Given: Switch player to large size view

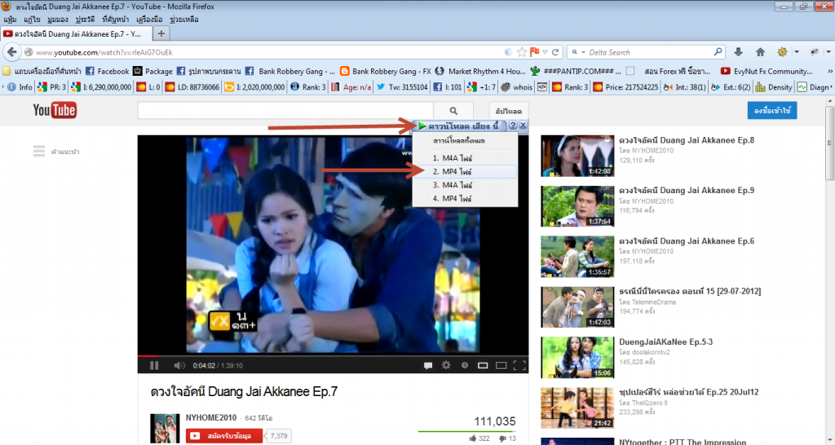Looking at the screenshot, I should tap(501, 365).
